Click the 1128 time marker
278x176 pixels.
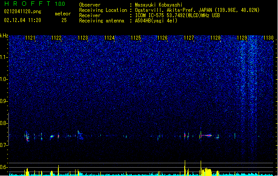(215, 38)
